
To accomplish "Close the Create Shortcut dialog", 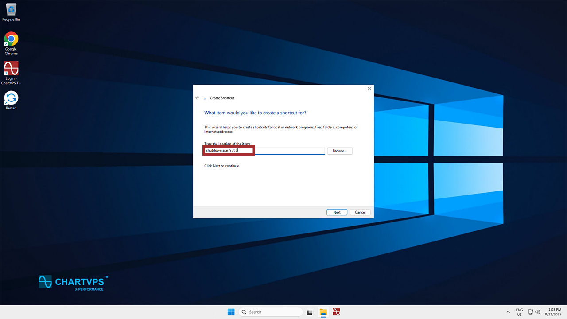I will [369, 89].
